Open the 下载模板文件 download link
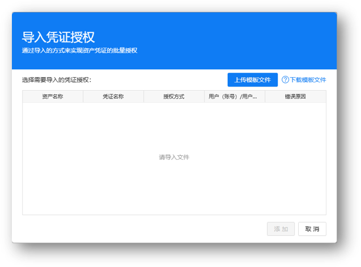 click(308, 80)
